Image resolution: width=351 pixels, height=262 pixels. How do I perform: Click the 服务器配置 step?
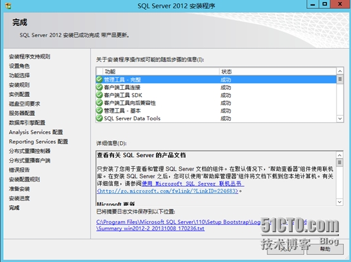pos(22,113)
